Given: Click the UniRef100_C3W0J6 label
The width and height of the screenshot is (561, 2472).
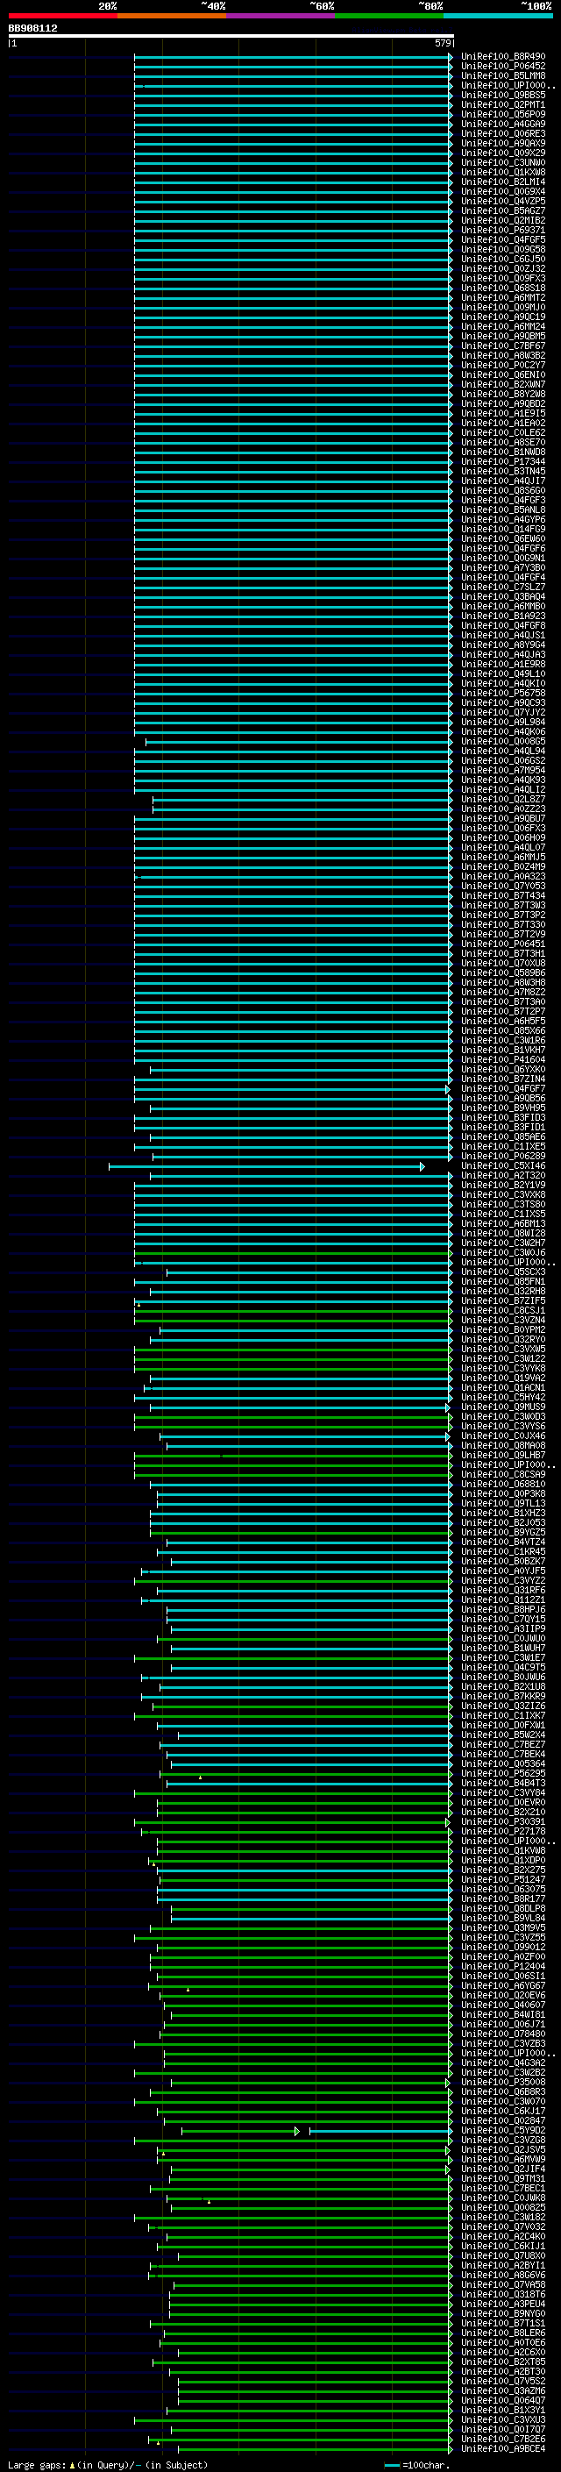Looking at the screenshot, I should coord(503,1252).
